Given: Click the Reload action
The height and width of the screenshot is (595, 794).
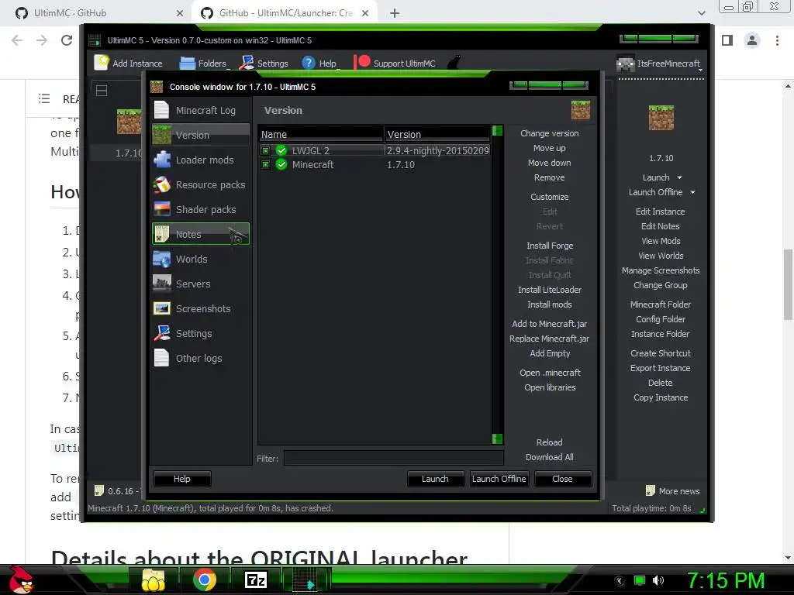Looking at the screenshot, I should (550, 442).
